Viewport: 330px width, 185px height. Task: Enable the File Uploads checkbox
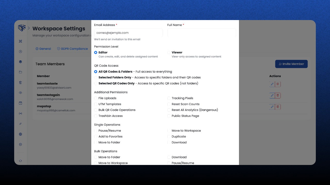pyautogui.click(x=96, y=98)
